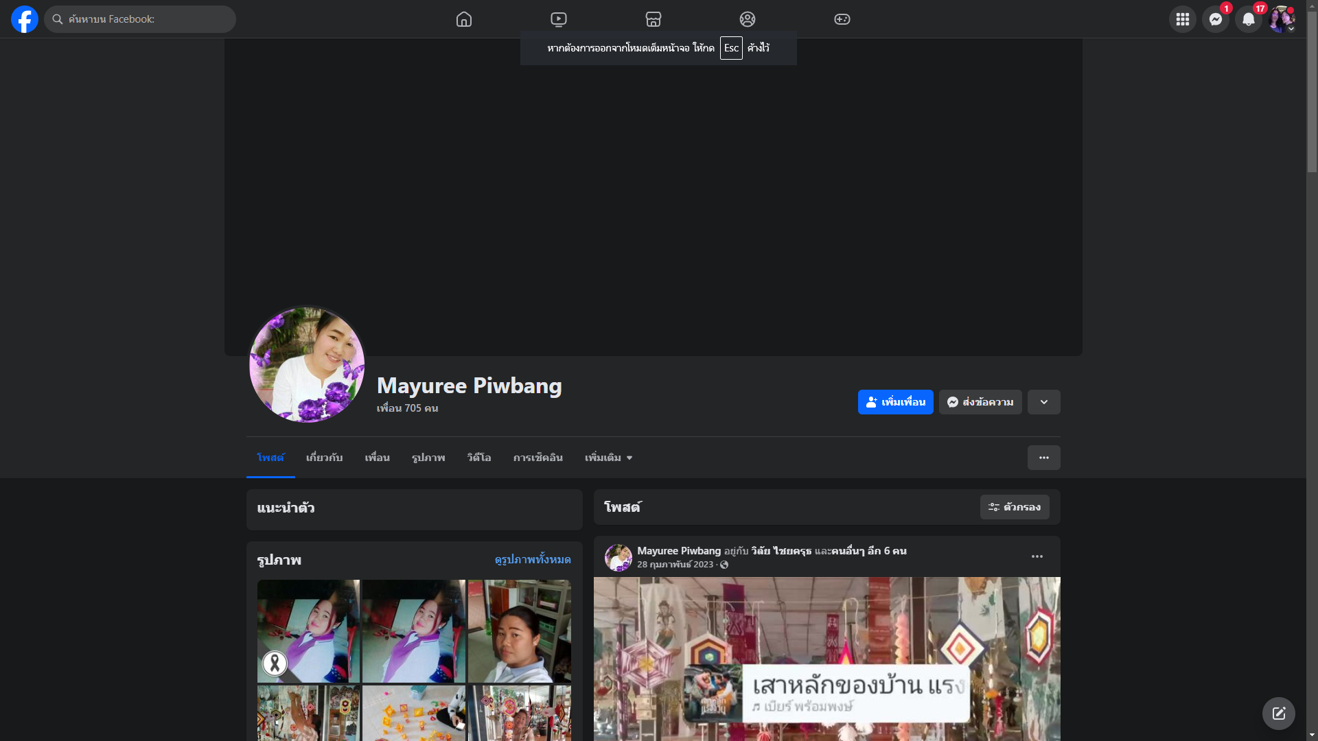This screenshot has width=1318, height=741.
Task: Start new message compose icon
Action: (1278, 714)
